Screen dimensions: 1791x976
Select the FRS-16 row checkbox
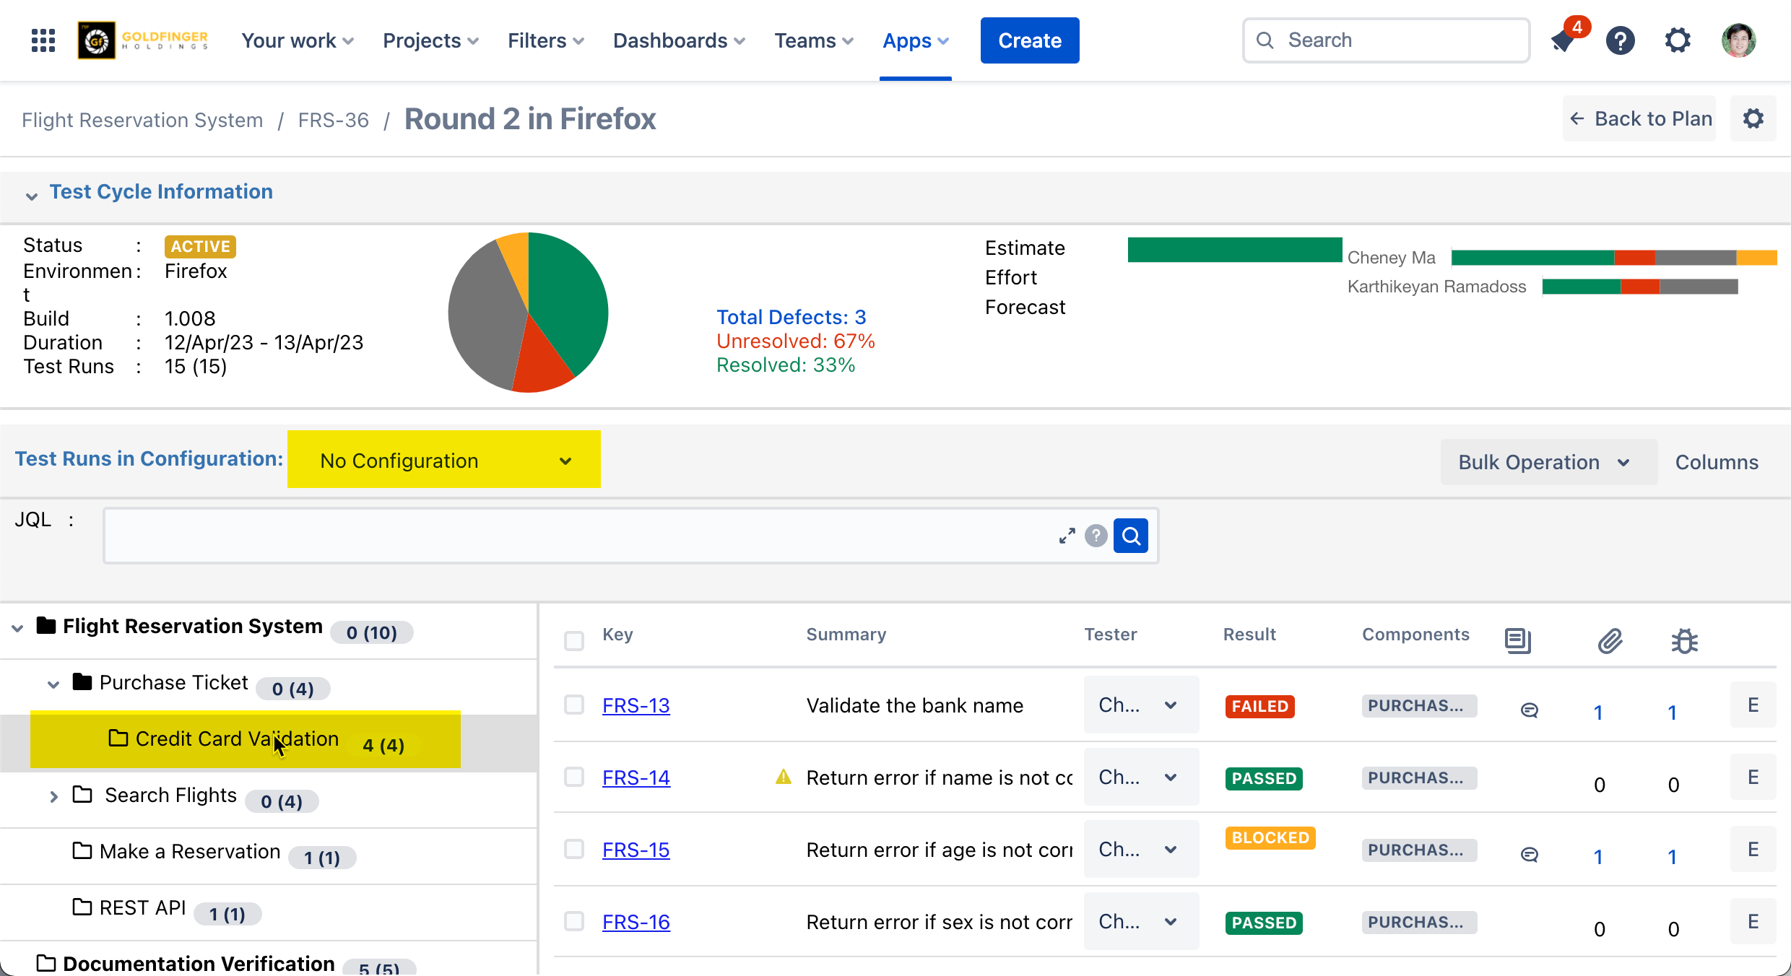coord(574,921)
